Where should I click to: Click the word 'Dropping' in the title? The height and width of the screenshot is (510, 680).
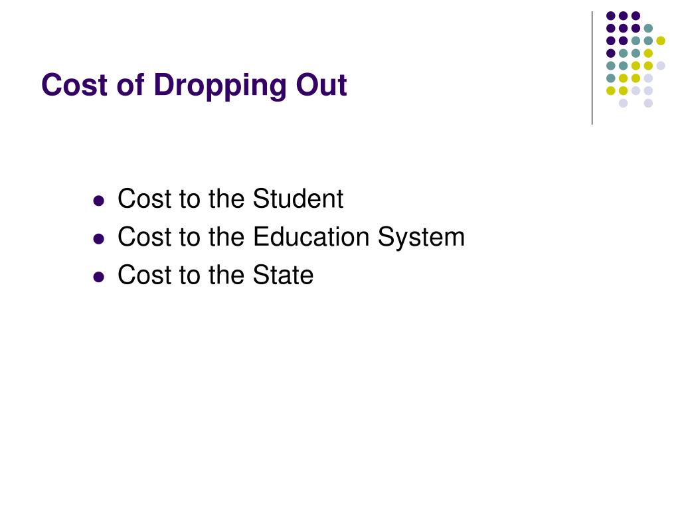[220, 86]
